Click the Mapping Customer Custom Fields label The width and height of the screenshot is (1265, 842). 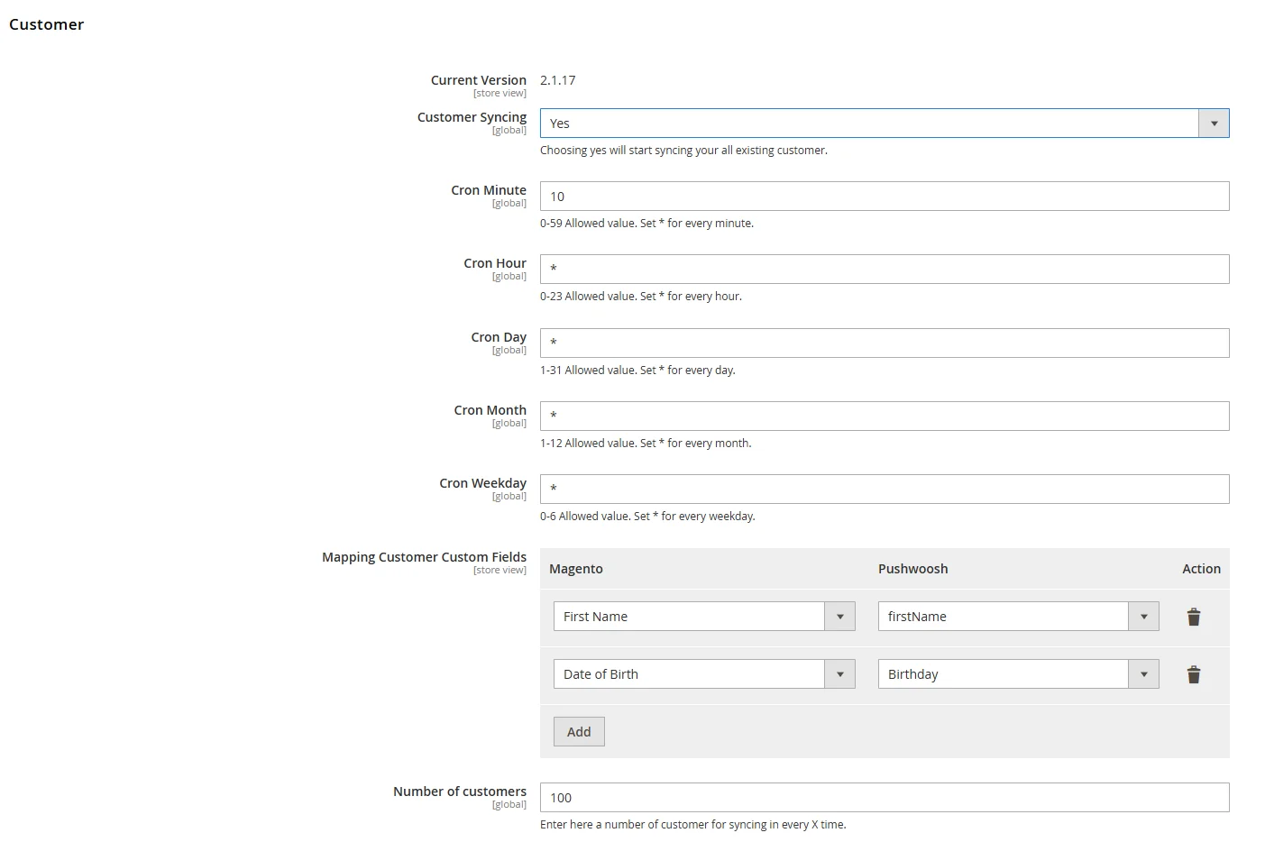[424, 557]
